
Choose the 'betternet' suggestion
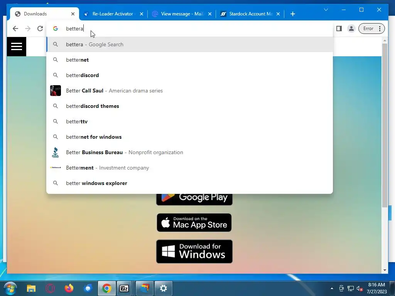pos(189,60)
